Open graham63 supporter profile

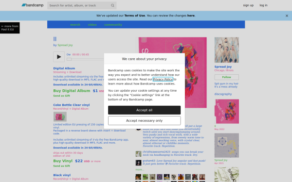pyautogui.click(x=149, y=161)
